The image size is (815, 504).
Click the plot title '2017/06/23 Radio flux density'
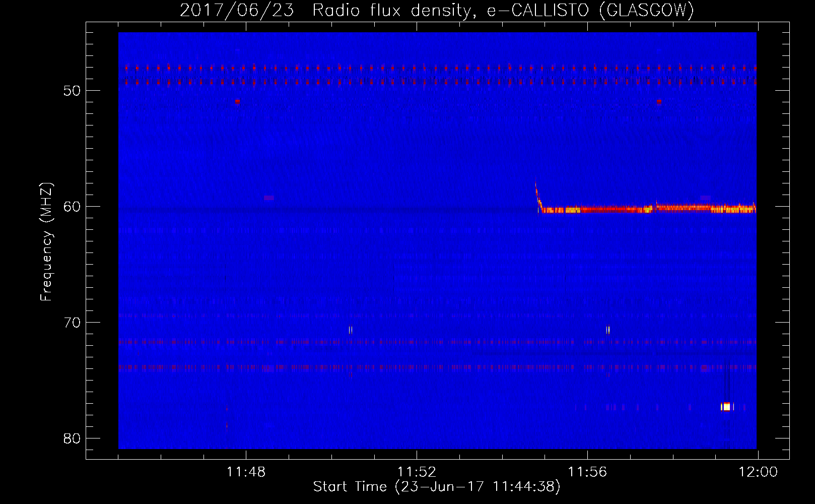tap(437, 11)
